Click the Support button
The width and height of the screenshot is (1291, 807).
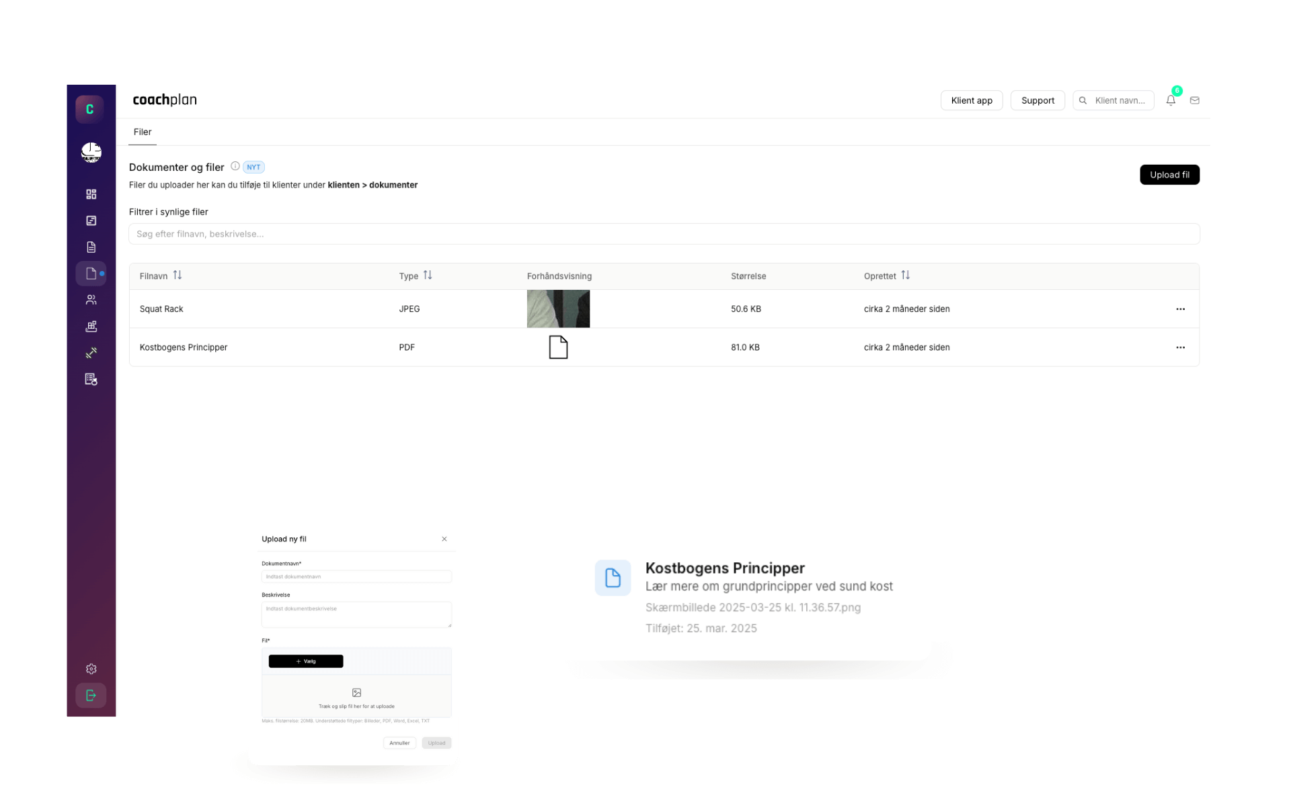[1038, 100]
